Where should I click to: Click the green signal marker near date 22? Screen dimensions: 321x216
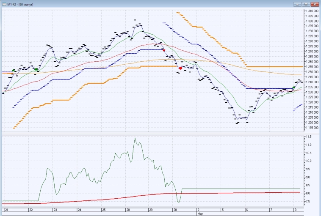point(36,69)
